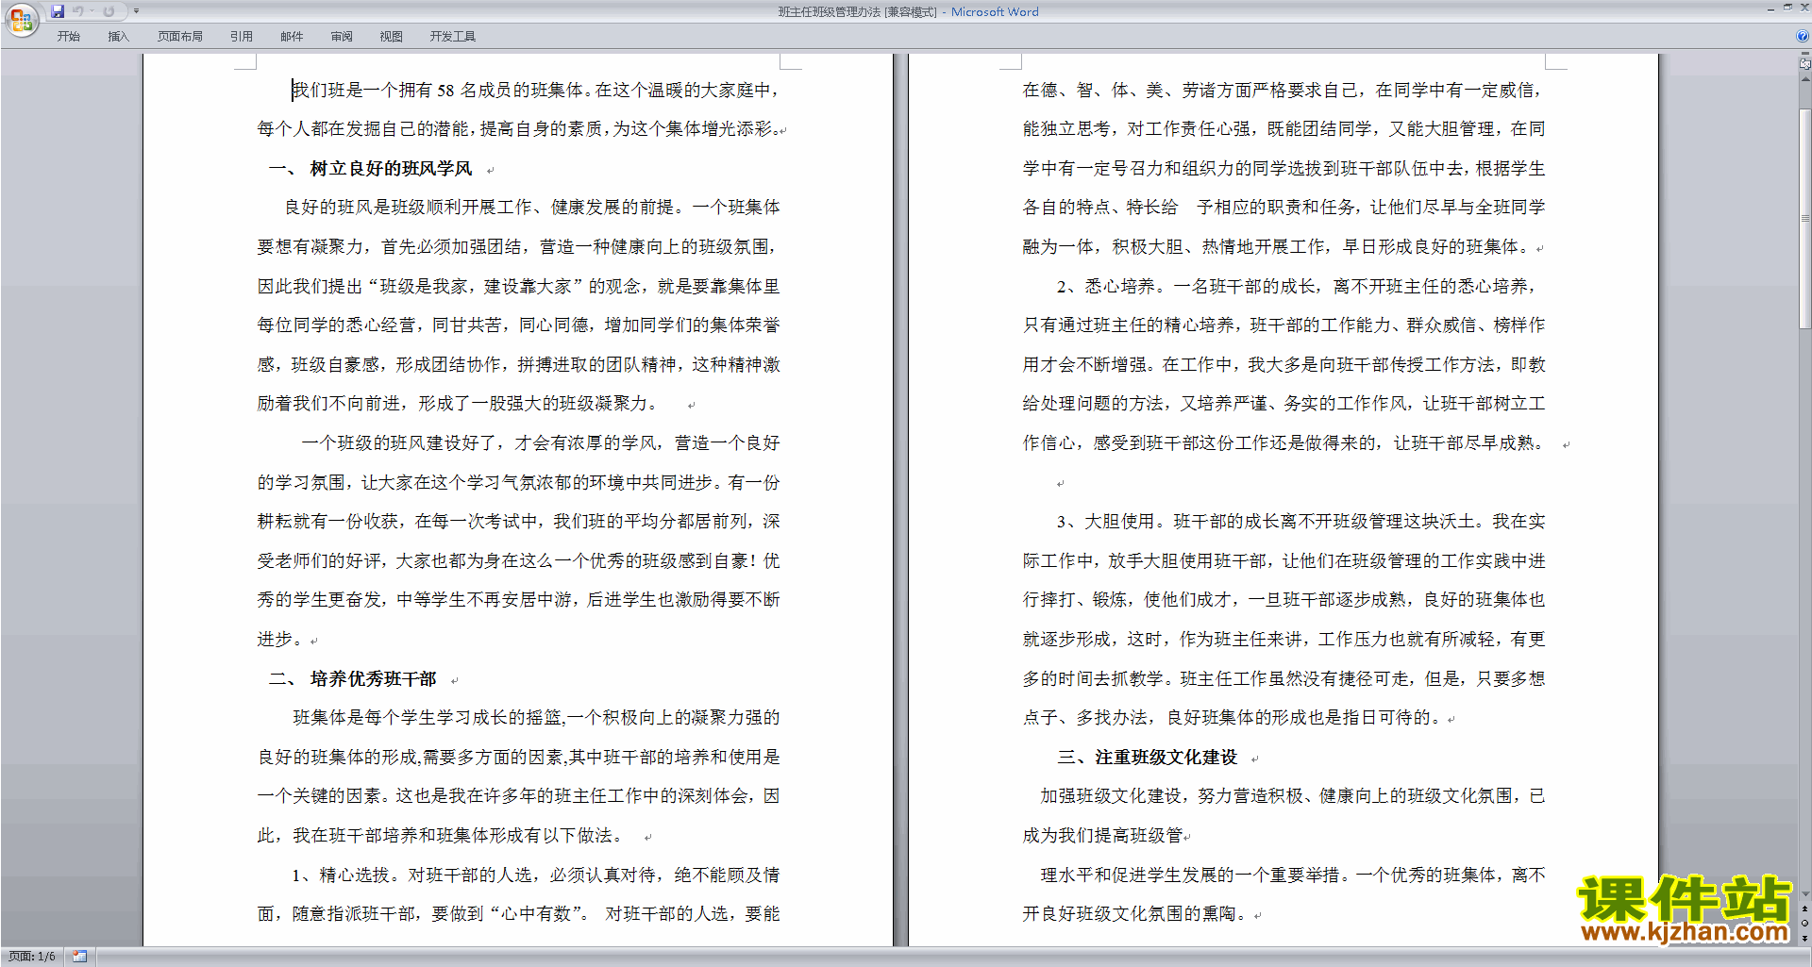This screenshot has height=967, width=1812.
Task: Click the line starting 一个班级的班风建设好了
Action: pos(541,443)
